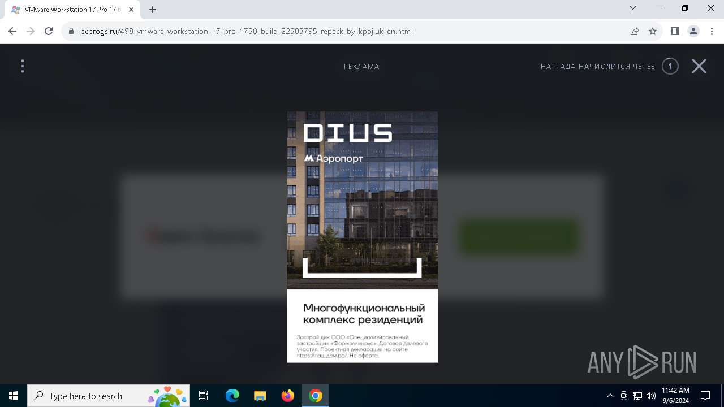The image size is (724, 407).
Task: Reload the pcprogs.ru page
Action: [x=49, y=31]
